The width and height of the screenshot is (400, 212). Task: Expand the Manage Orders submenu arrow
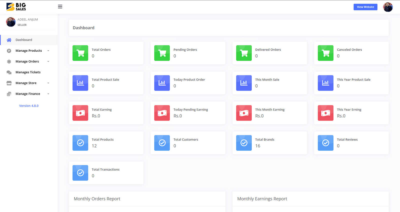pos(48,62)
